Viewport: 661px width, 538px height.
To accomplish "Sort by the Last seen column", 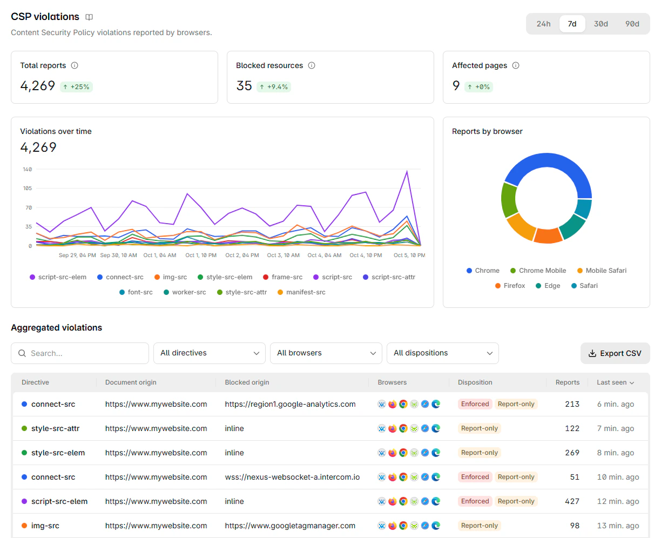I will [x=615, y=382].
